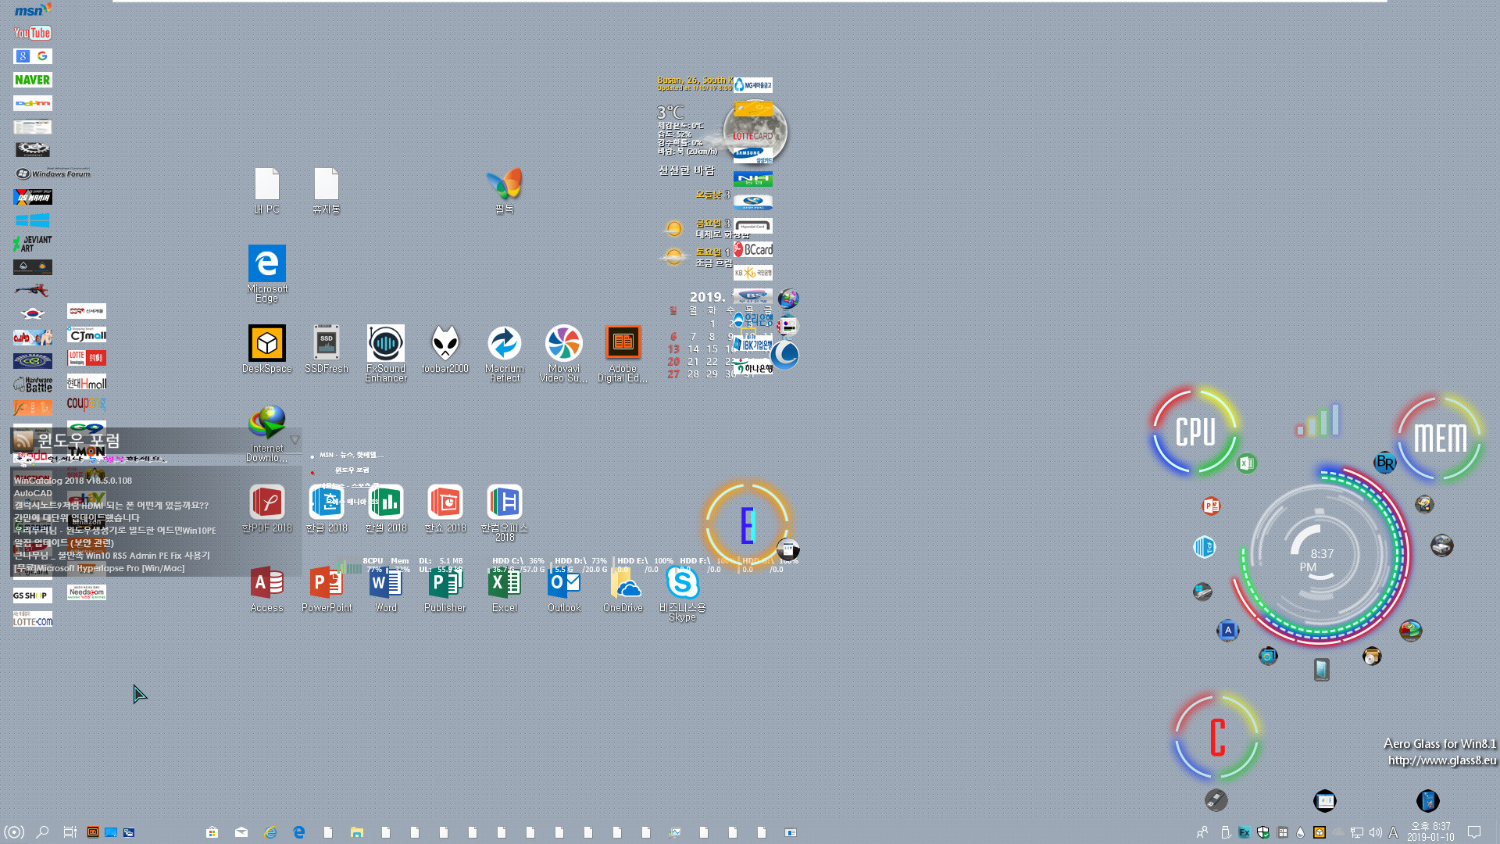This screenshot has height=844, width=1500.
Task: Click the red C drive gauge
Action: coord(1217,737)
